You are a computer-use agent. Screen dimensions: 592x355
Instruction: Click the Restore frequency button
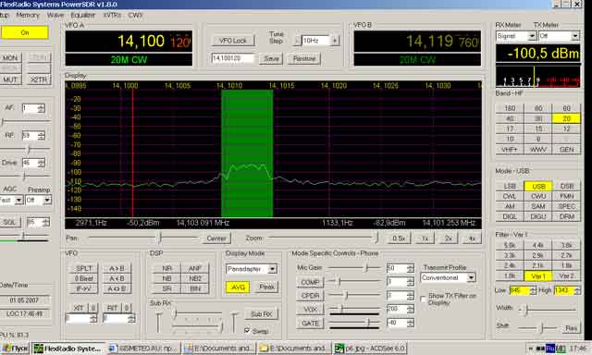tap(304, 59)
